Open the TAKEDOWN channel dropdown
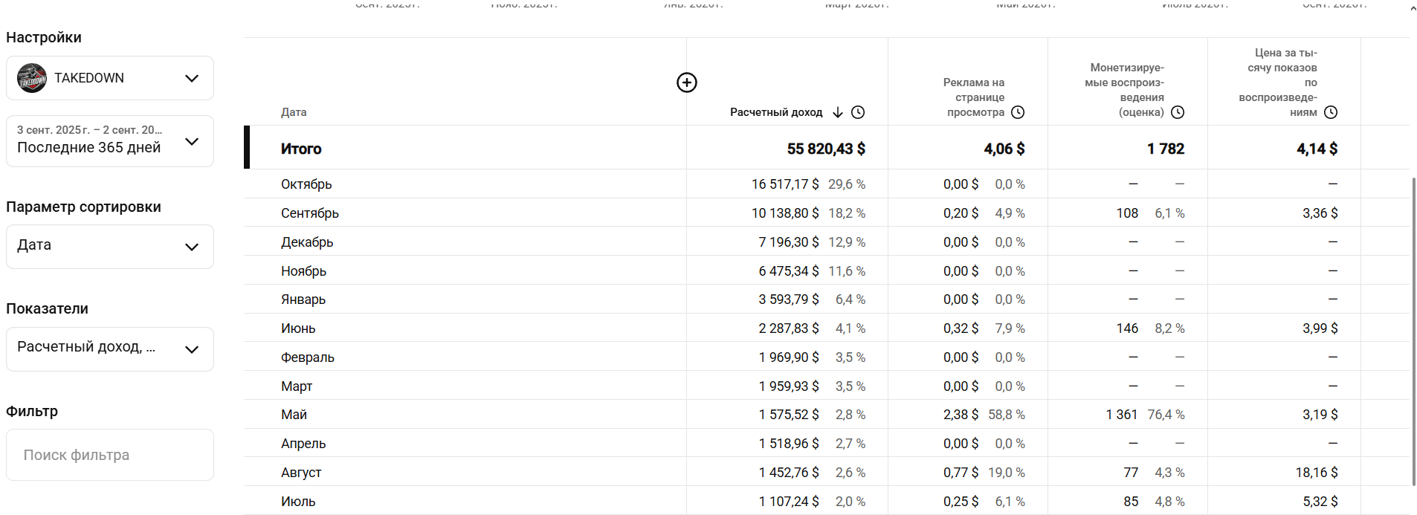1417x515 pixels. point(110,78)
